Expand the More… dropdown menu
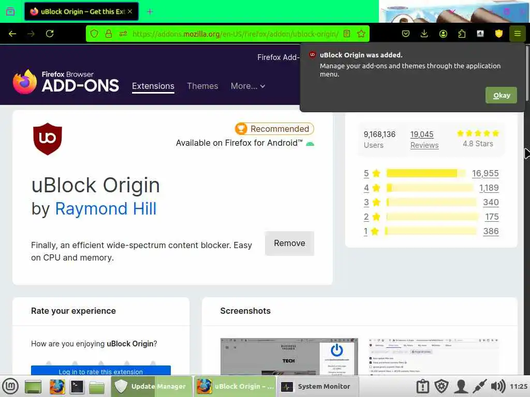530x397 pixels. [x=248, y=86]
